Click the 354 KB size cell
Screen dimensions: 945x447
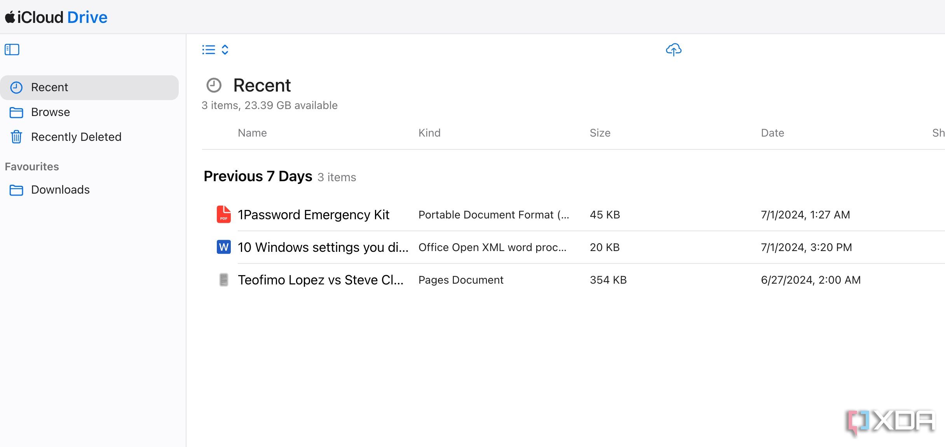[x=608, y=280]
